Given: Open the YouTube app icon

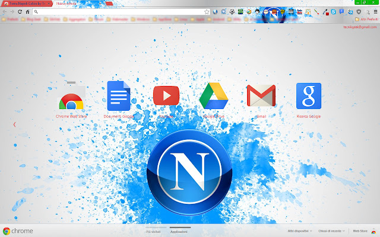Looking at the screenshot, I should [166, 95].
